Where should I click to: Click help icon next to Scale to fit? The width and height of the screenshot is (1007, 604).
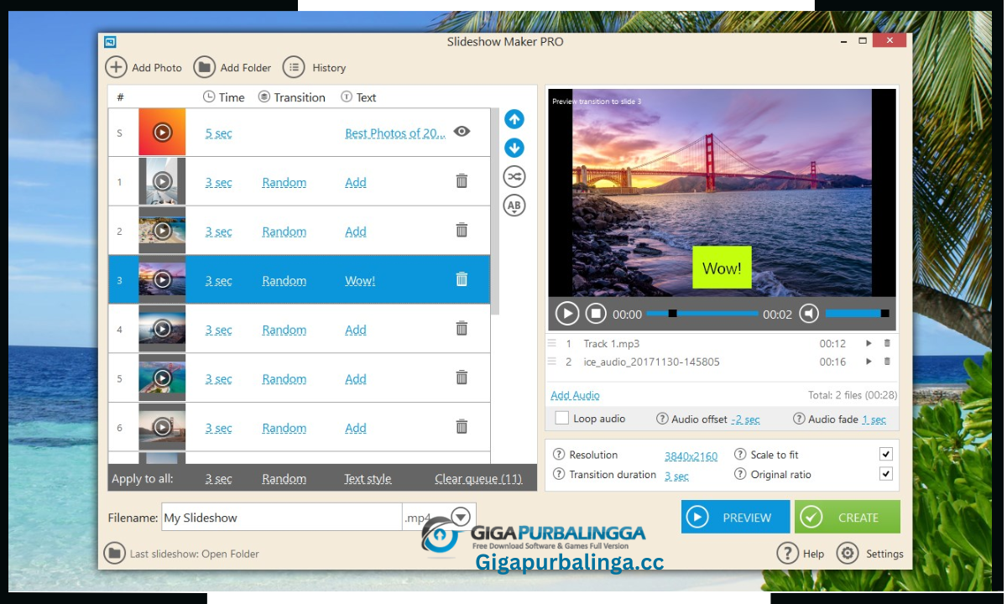click(740, 454)
